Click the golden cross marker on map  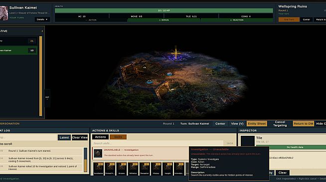(176, 53)
